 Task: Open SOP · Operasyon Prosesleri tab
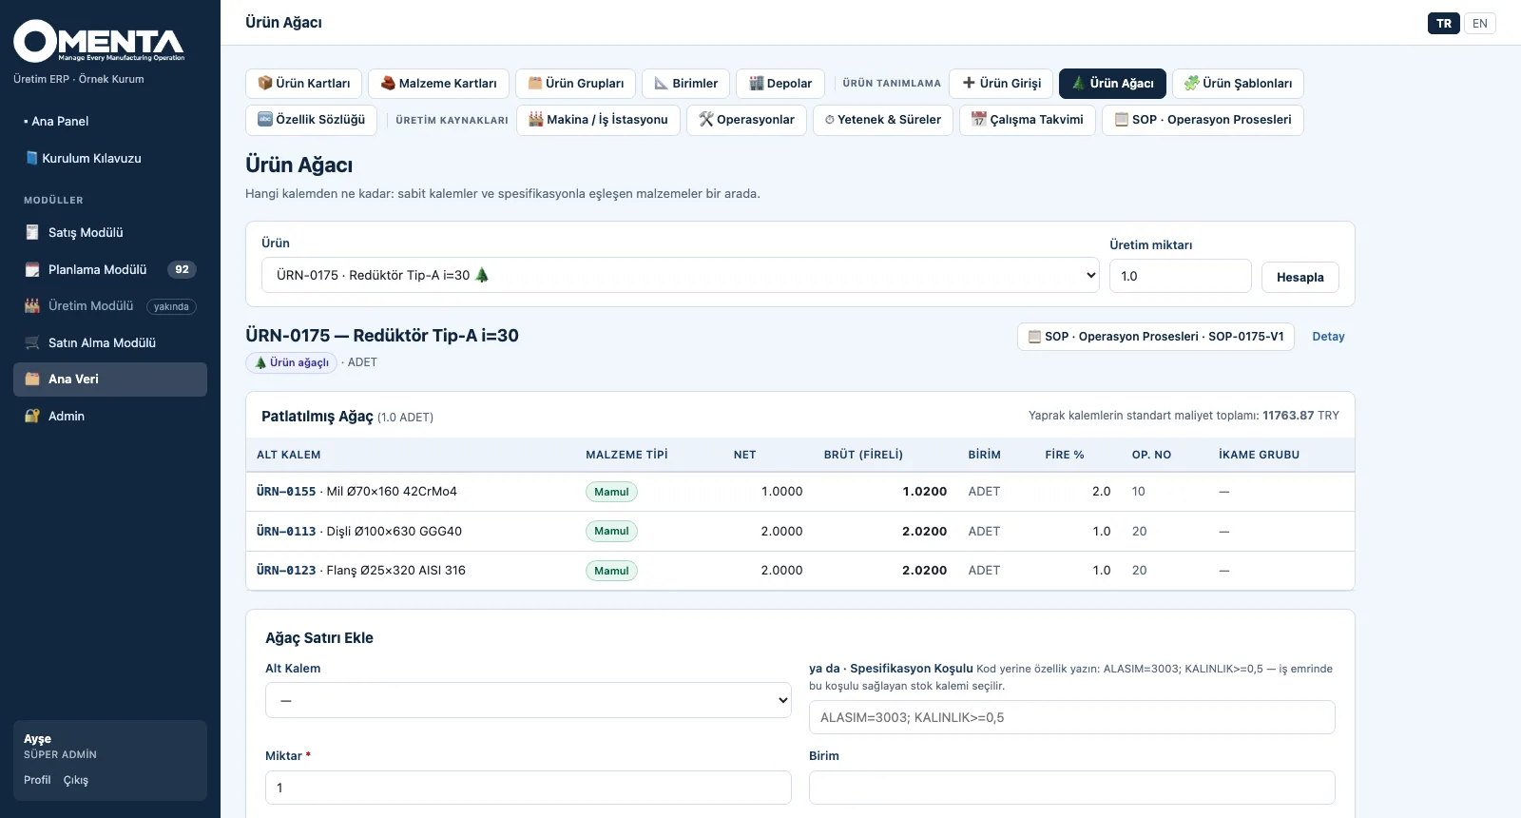(x=1203, y=120)
